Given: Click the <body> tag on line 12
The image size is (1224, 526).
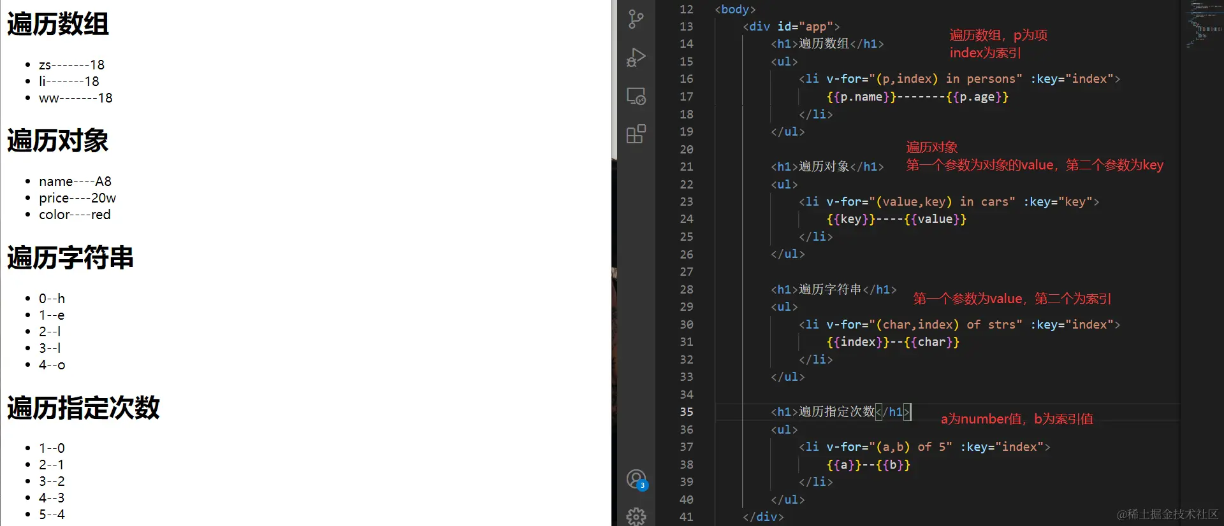Looking at the screenshot, I should (x=735, y=10).
